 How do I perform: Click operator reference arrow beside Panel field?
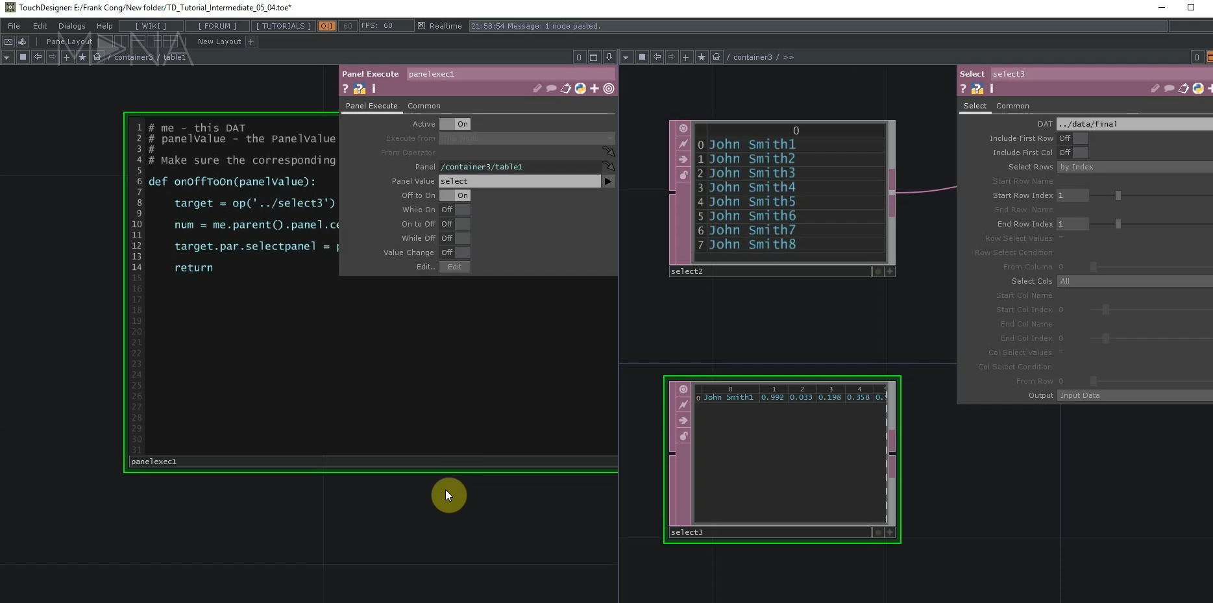click(609, 167)
